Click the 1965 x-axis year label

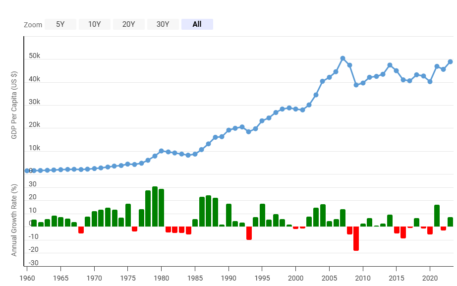[x=60, y=278]
